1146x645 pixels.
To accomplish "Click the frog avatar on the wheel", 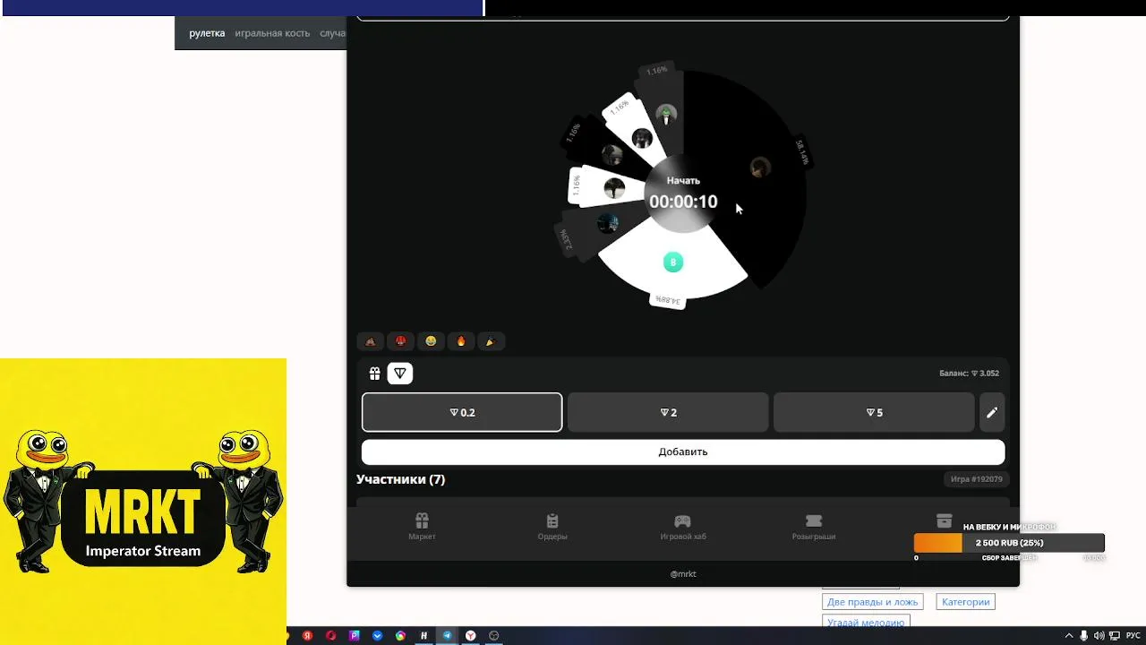I will (665, 115).
